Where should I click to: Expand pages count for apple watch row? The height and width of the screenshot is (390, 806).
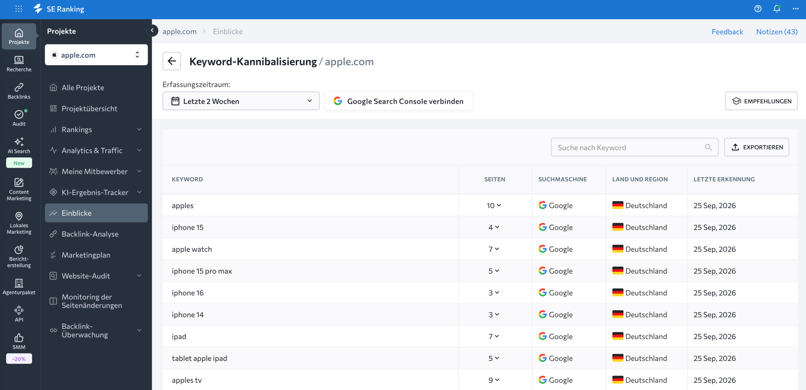point(494,249)
